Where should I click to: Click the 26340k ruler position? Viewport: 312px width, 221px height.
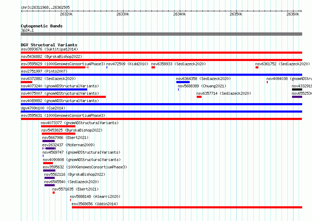coord(179,14)
